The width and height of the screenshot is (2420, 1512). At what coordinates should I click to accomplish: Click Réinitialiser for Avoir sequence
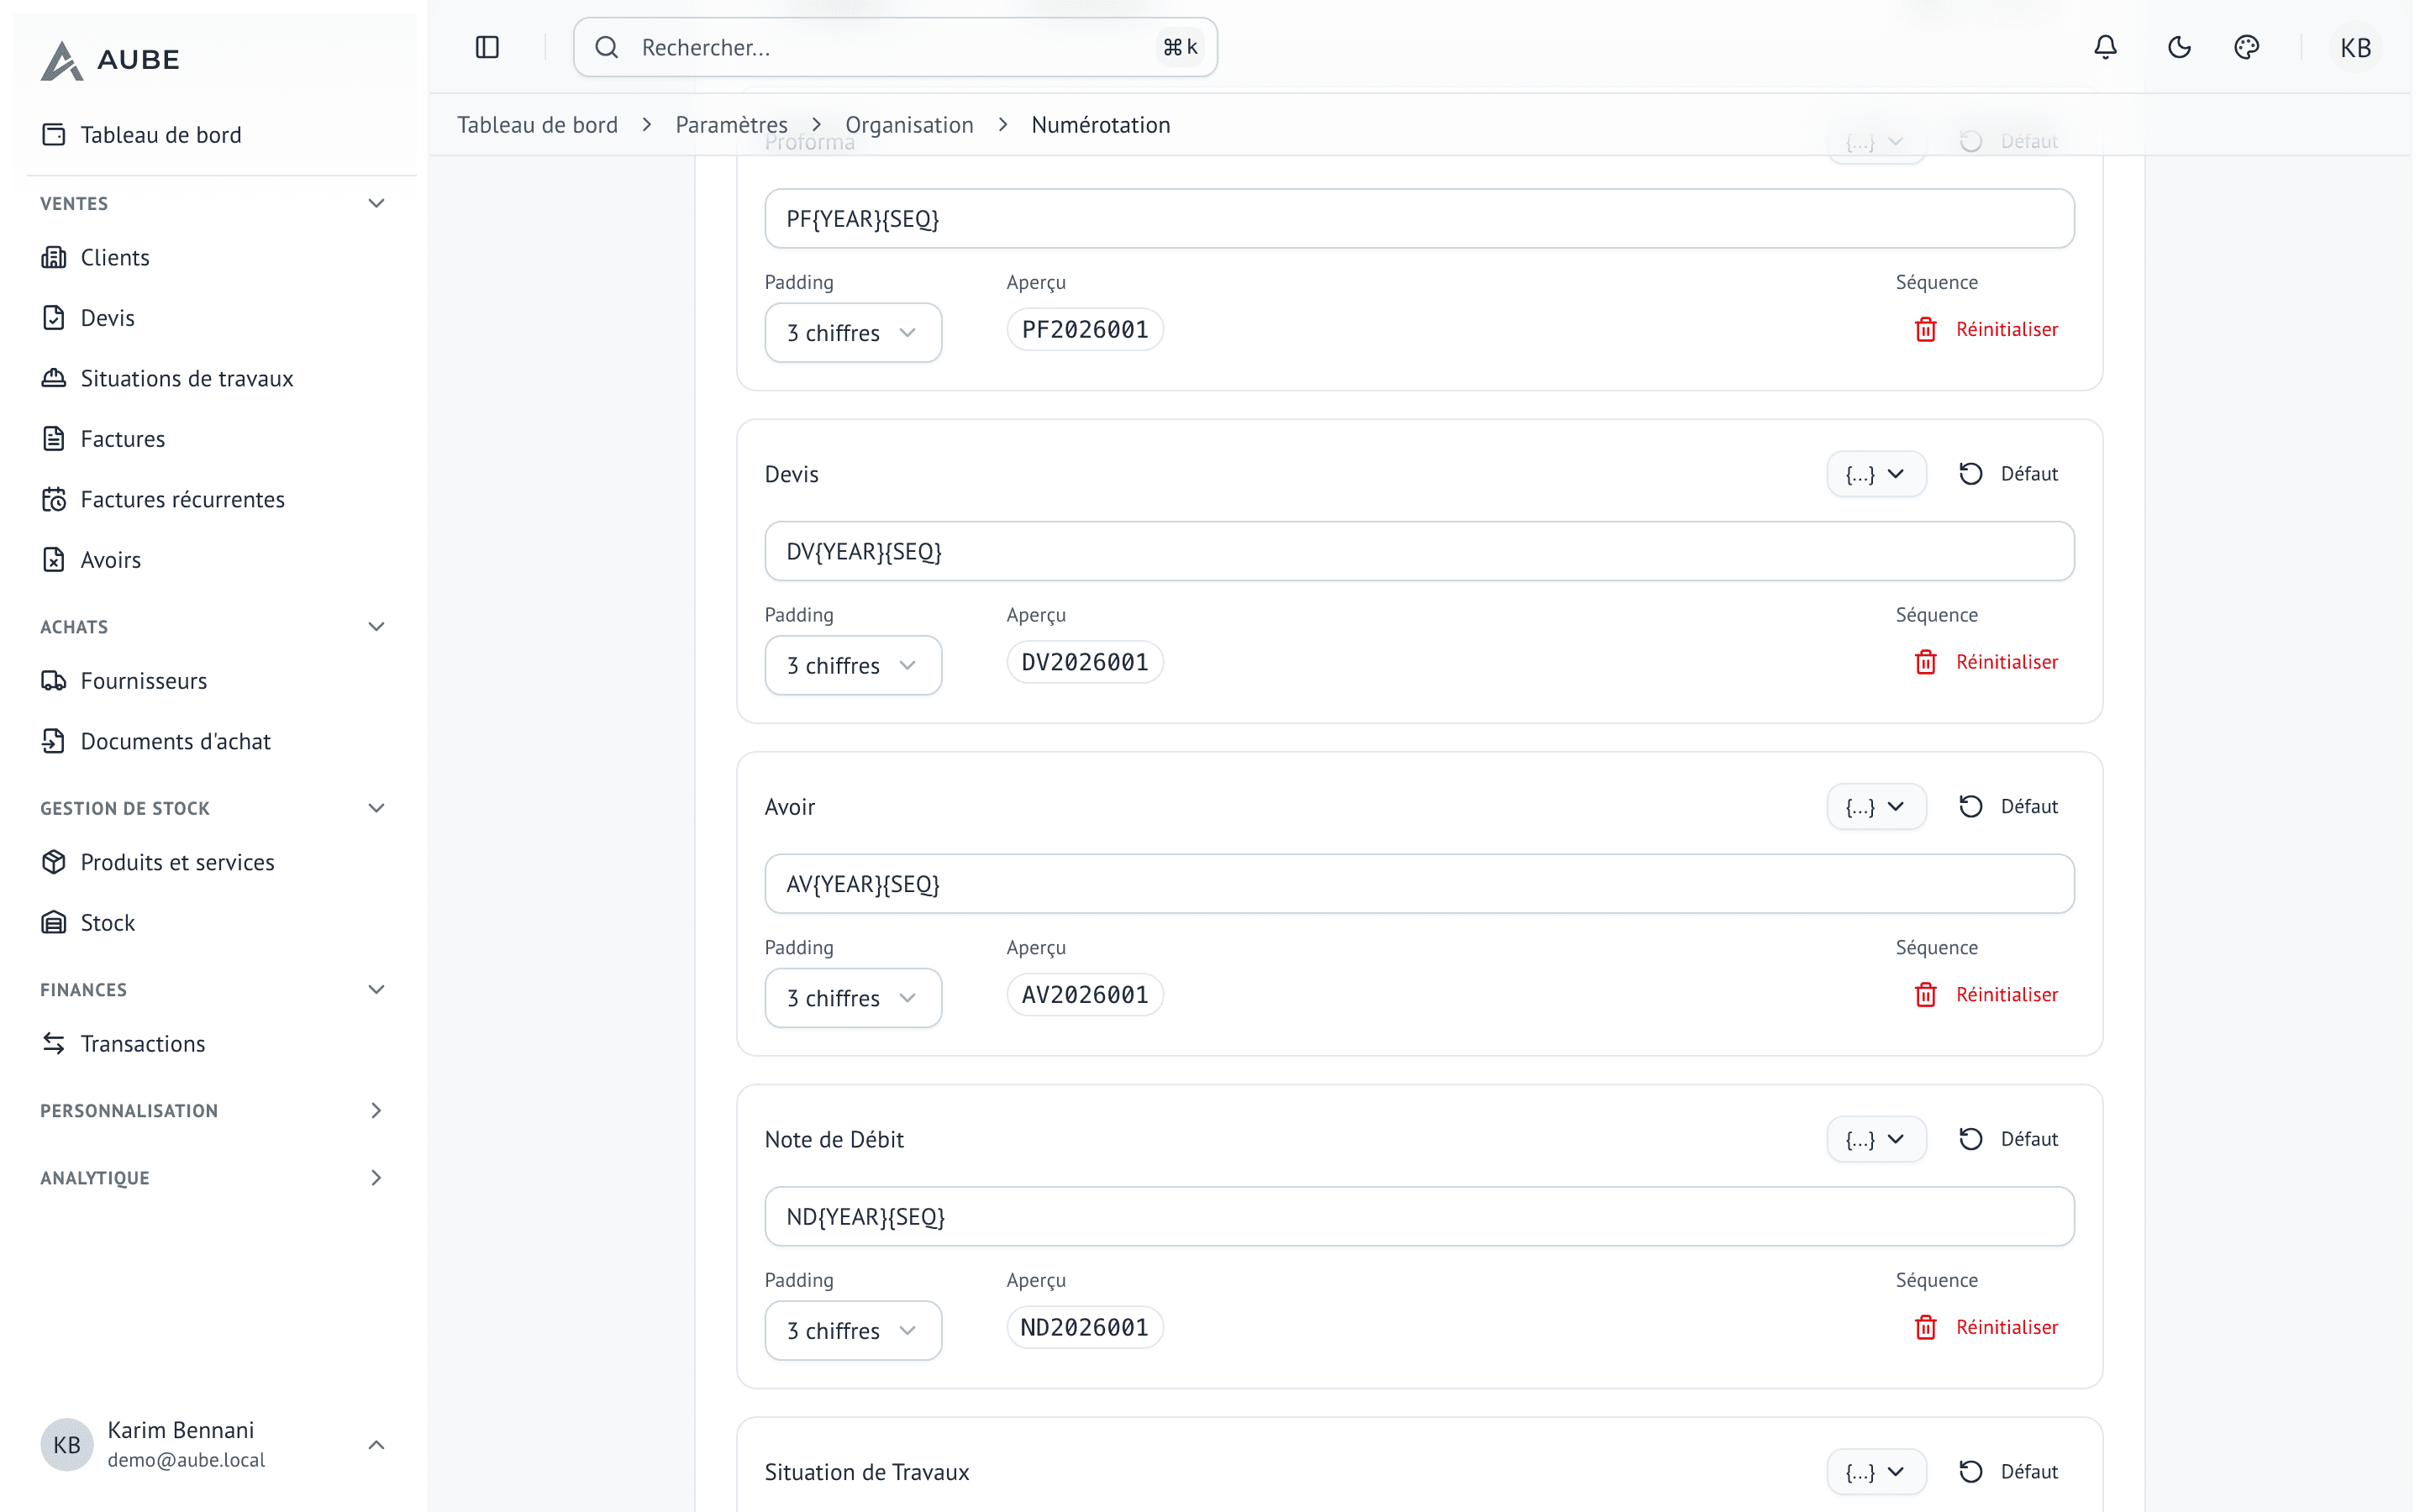(x=1986, y=995)
